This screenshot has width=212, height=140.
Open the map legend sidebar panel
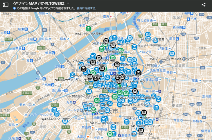(5, 5)
